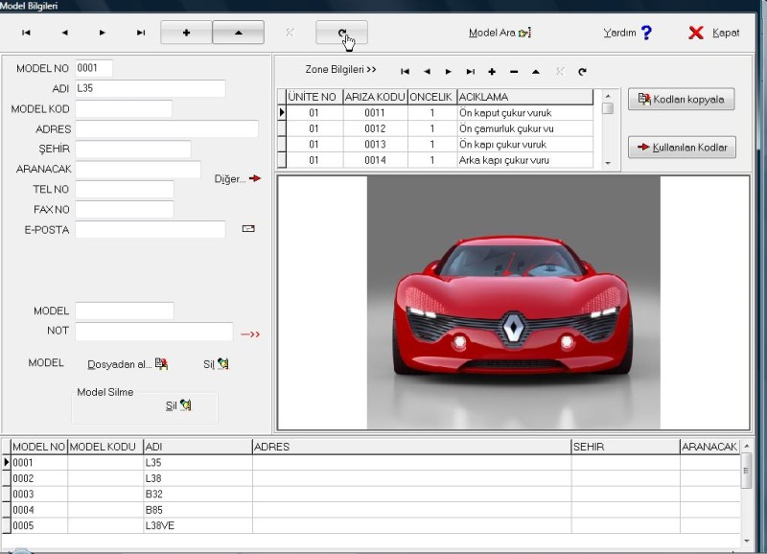
Task: Click the NOT input field
Action: coord(154,331)
